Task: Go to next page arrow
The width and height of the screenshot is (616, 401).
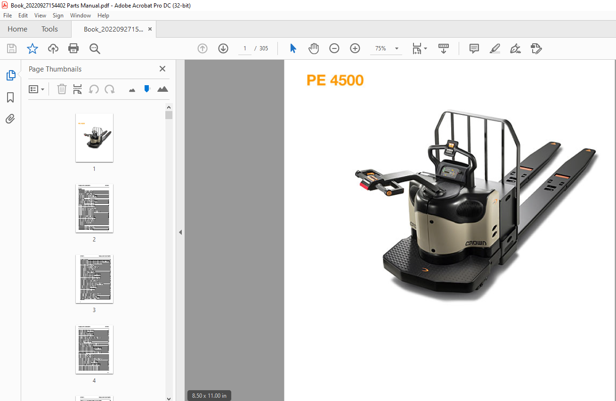Action: tap(223, 48)
